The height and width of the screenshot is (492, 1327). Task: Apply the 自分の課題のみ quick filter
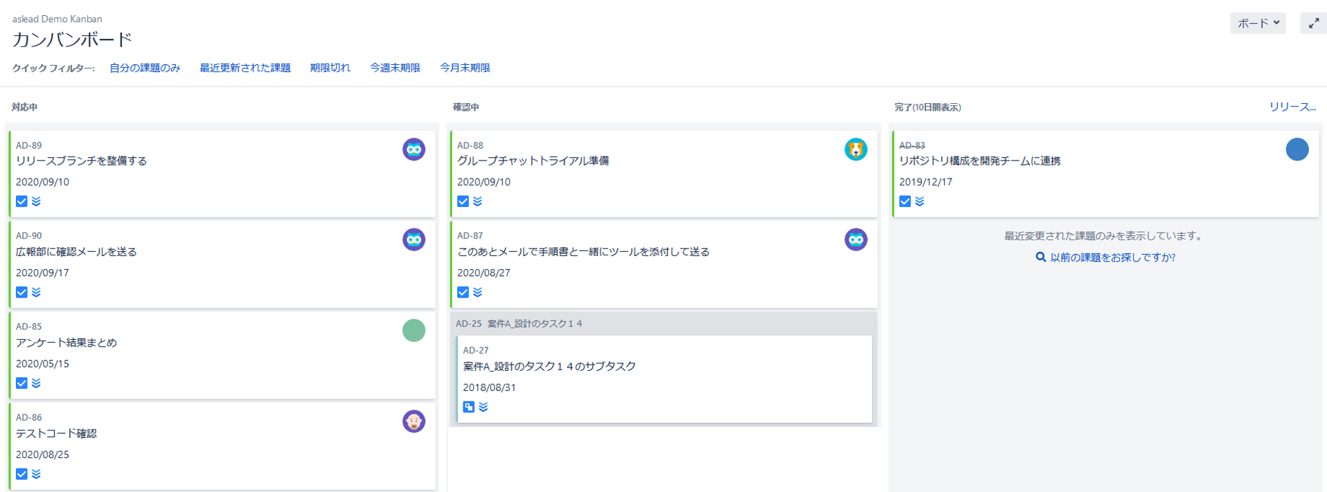point(145,68)
